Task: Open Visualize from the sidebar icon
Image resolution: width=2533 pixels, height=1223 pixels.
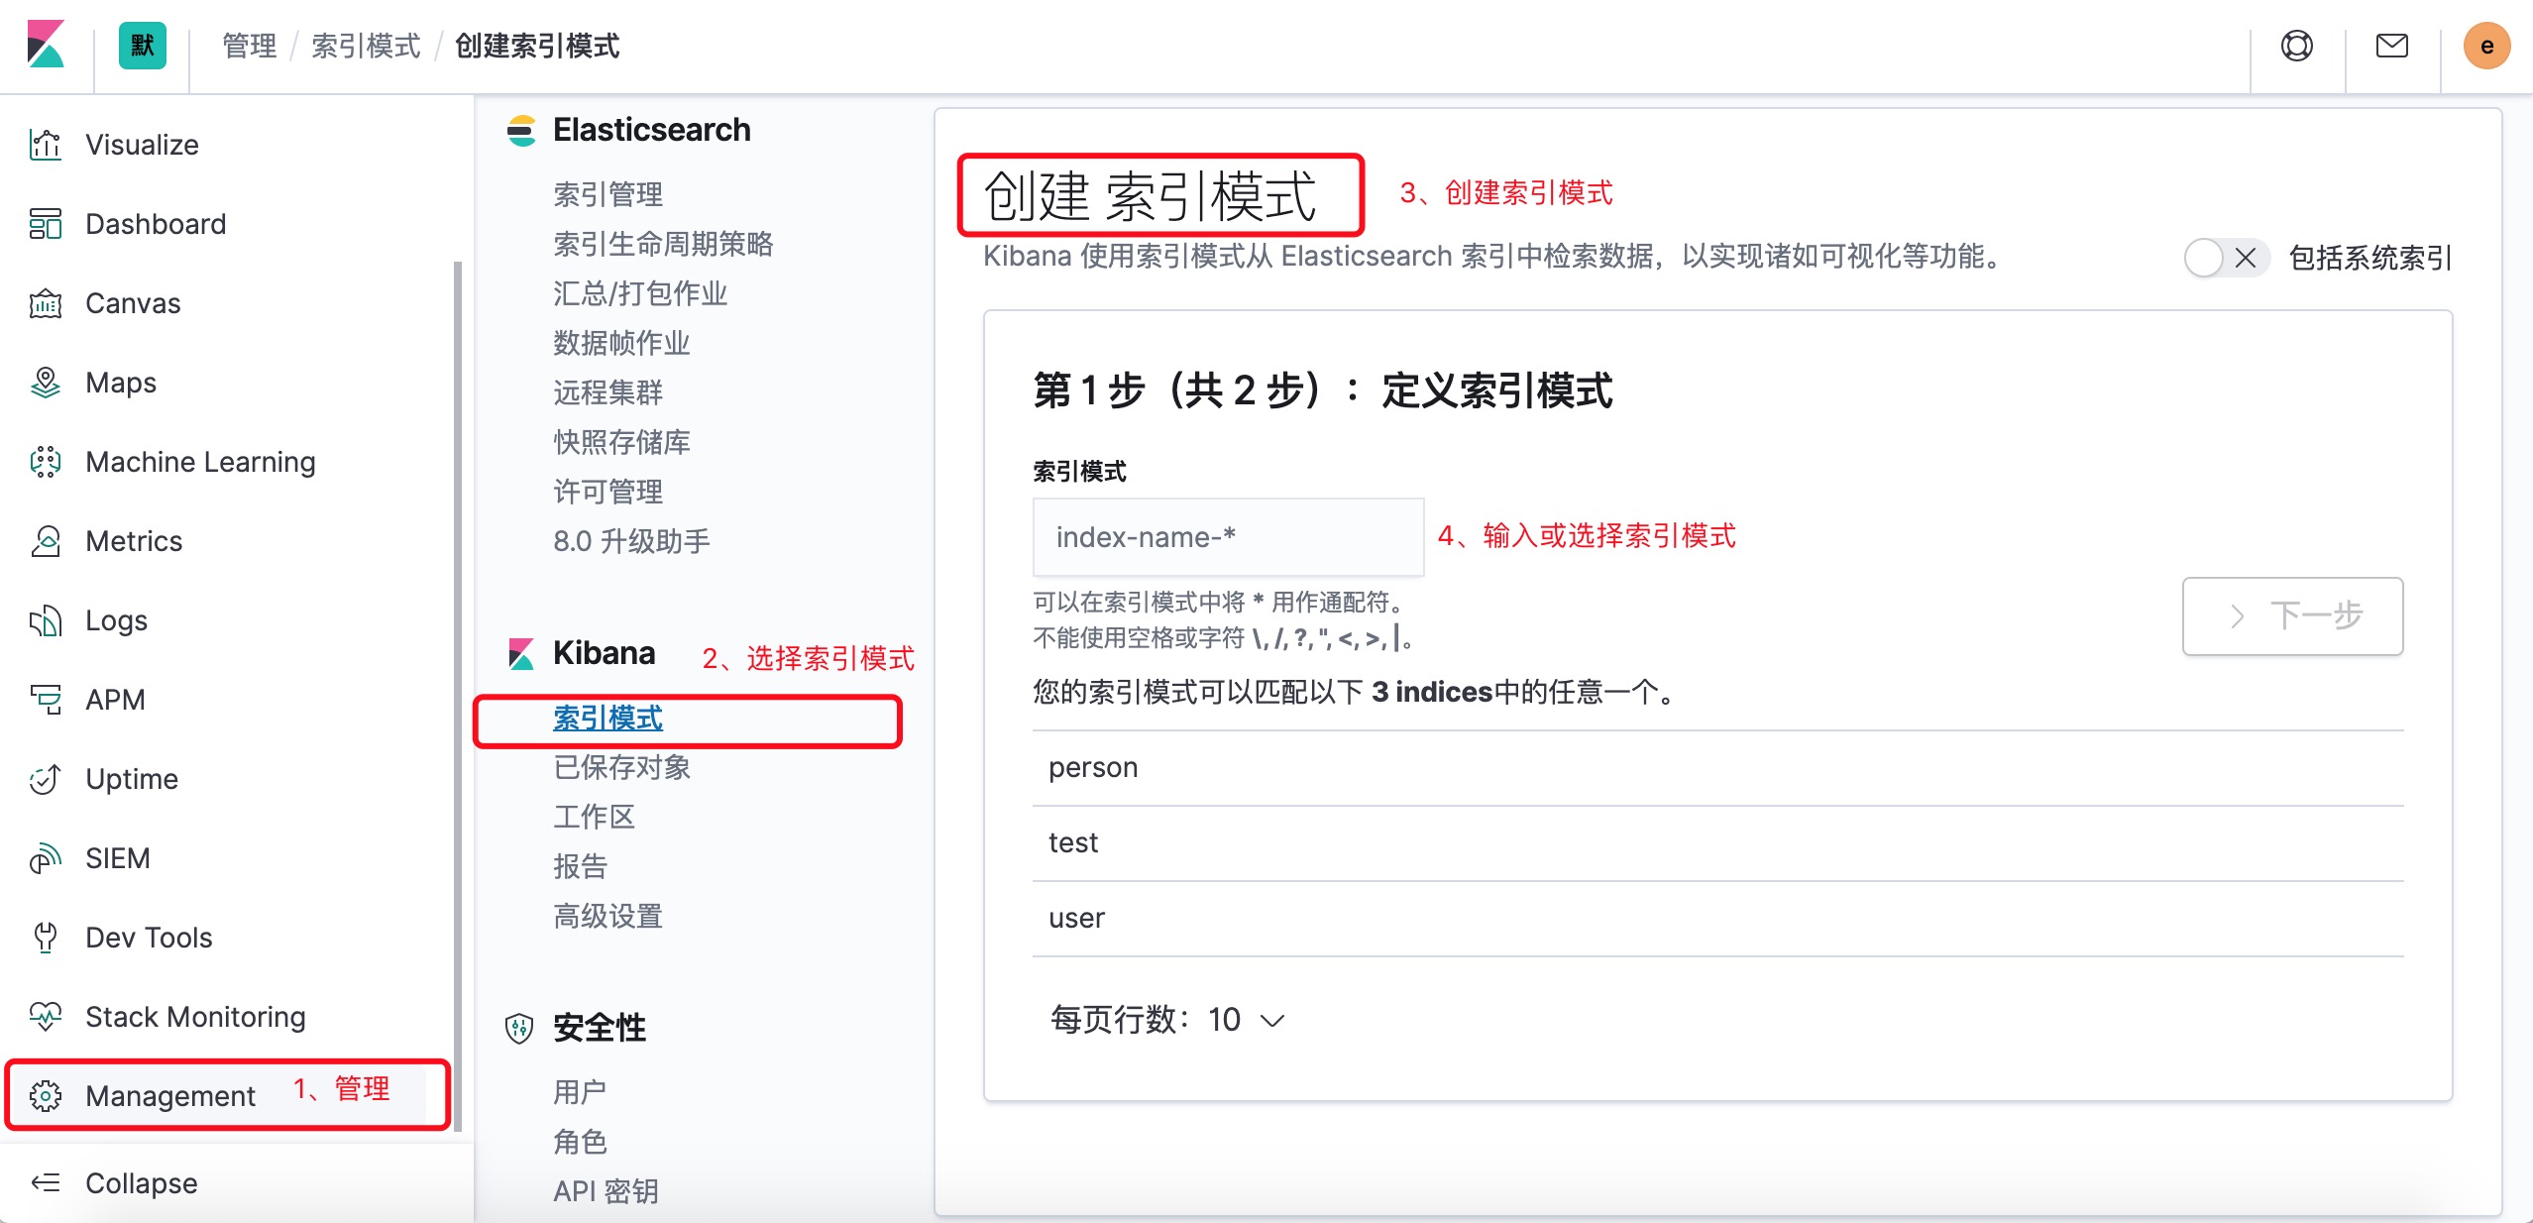Action: tap(46, 145)
